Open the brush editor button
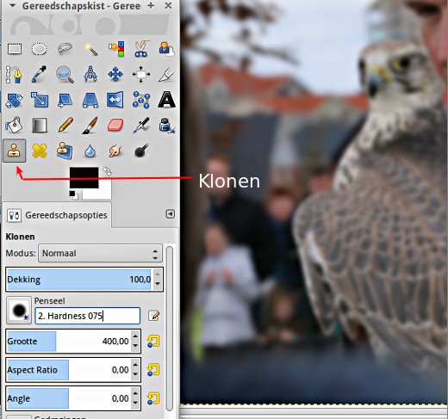Viewport: 448px width, 419px height. 153,316
